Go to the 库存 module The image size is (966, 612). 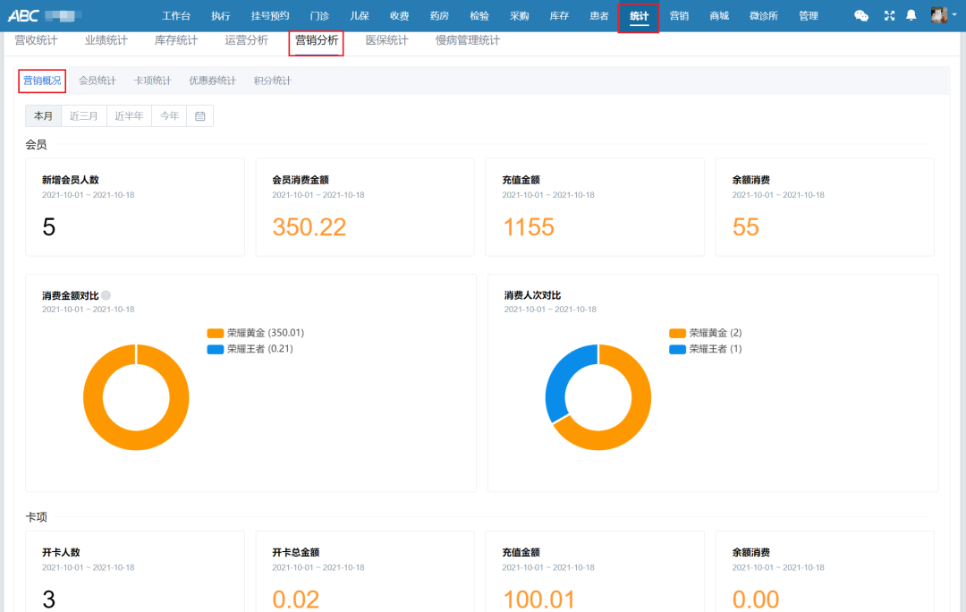coord(559,16)
